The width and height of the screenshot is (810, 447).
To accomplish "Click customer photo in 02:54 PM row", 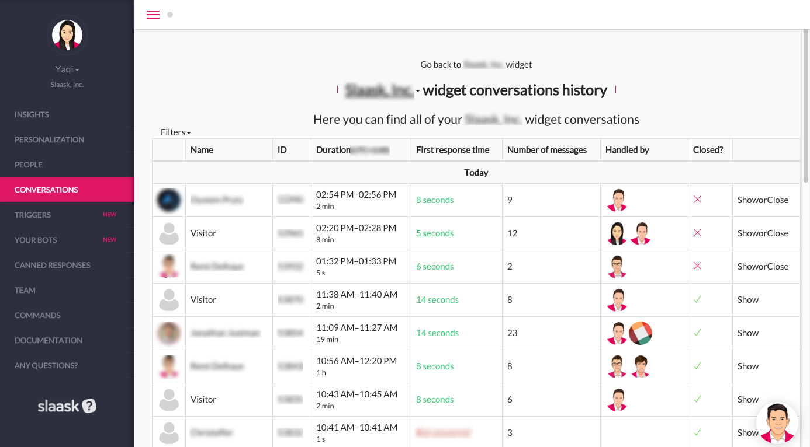I will tap(169, 200).
